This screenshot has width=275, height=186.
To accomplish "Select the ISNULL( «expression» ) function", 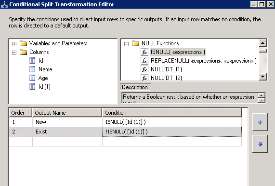I will tap(178, 52).
